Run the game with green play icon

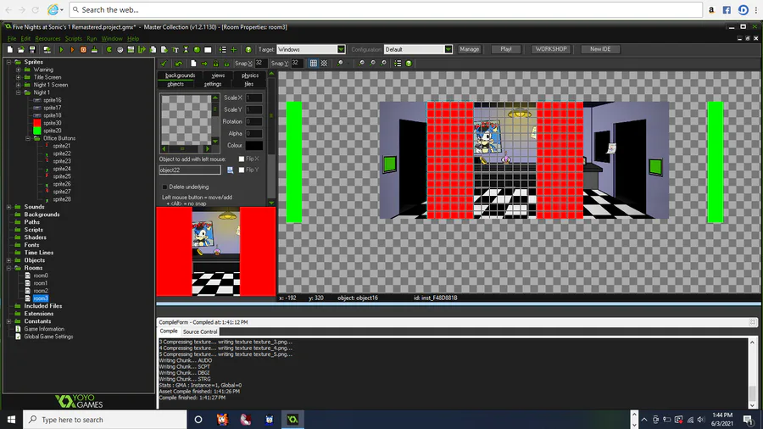(x=61, y=50)
